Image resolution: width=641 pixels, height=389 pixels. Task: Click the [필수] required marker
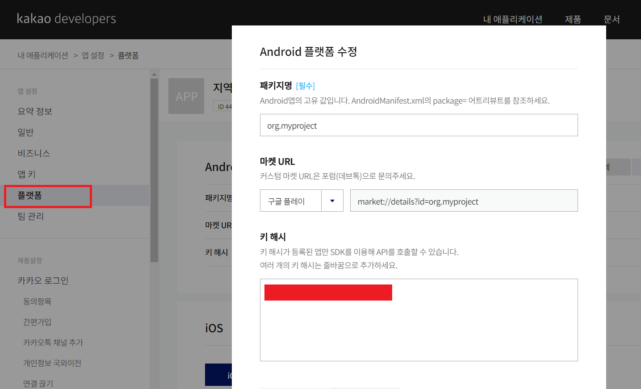point(306,86)
